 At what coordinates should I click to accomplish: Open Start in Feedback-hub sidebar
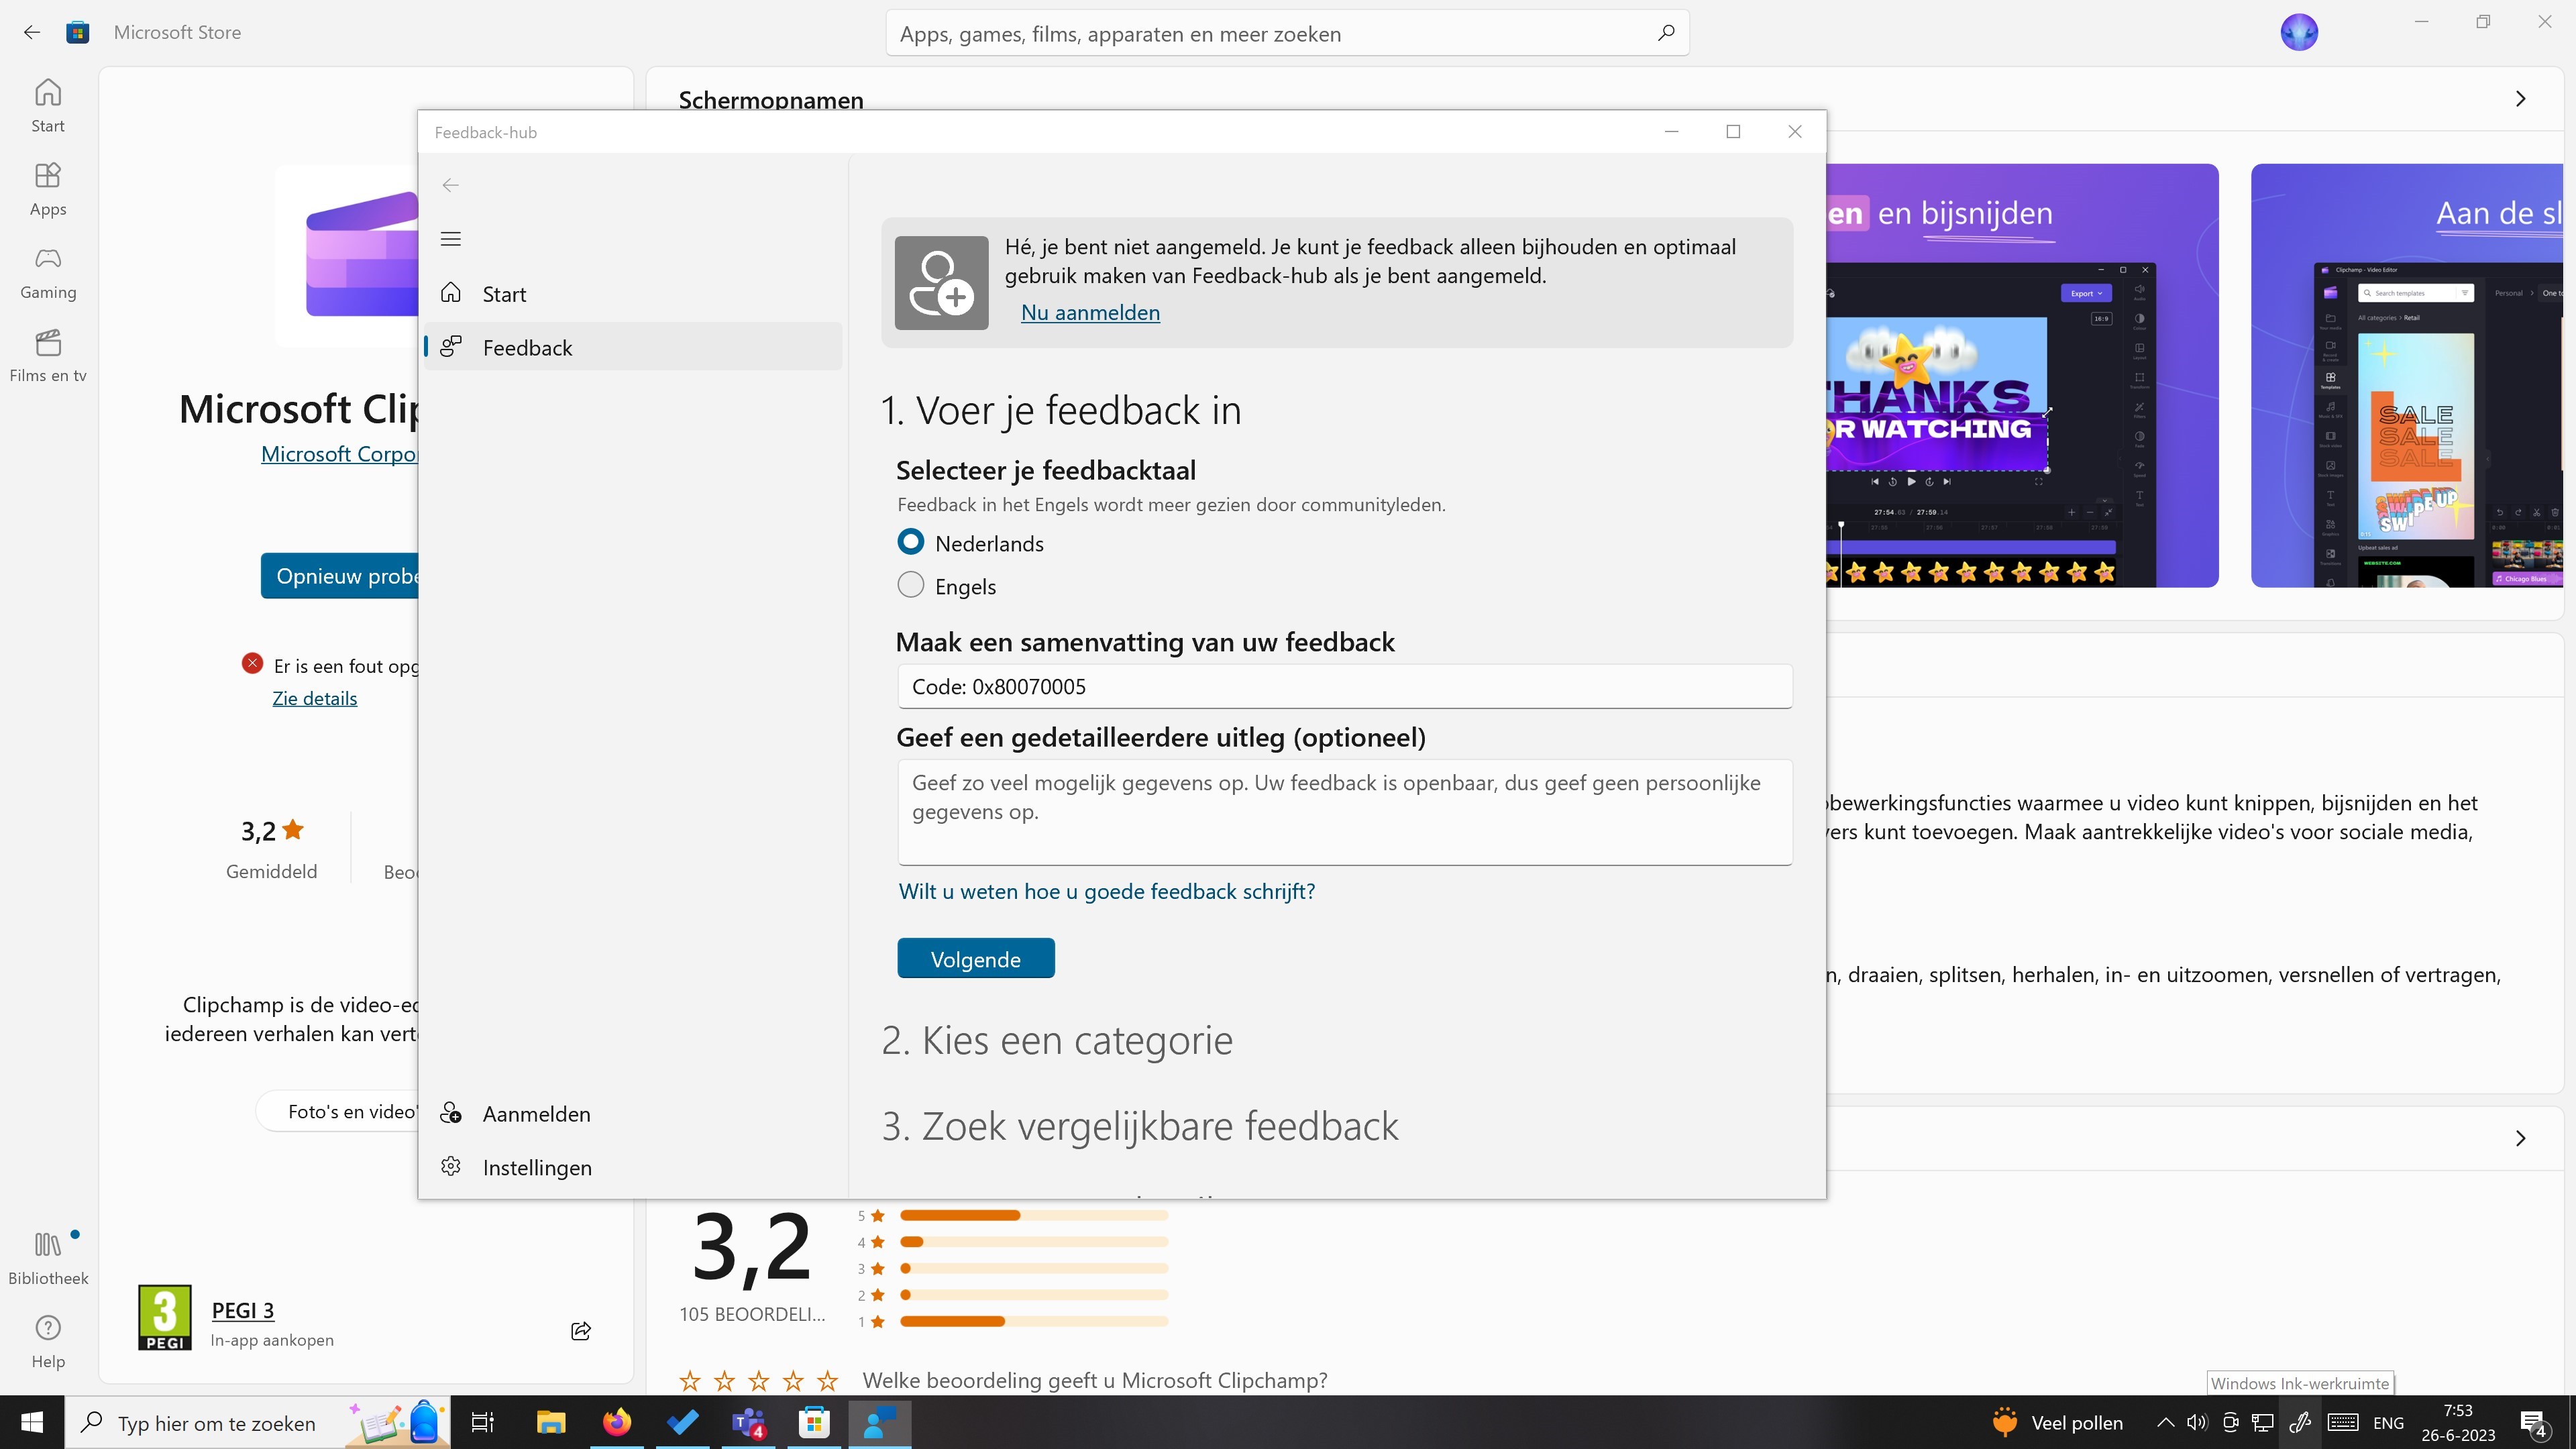633,294
